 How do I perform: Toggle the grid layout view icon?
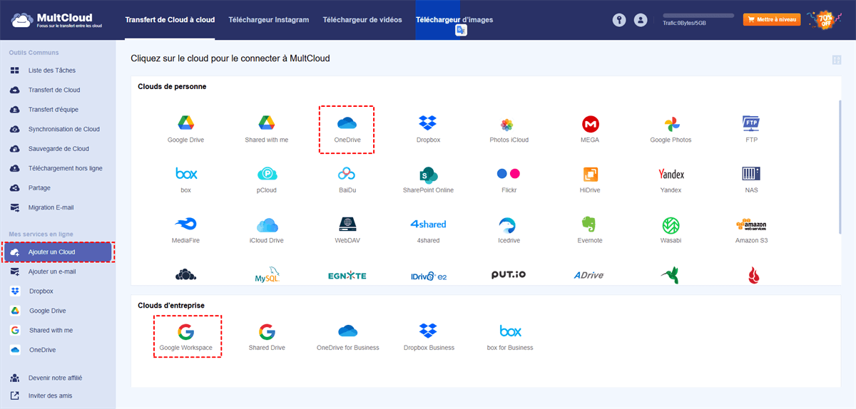[837, 60]
